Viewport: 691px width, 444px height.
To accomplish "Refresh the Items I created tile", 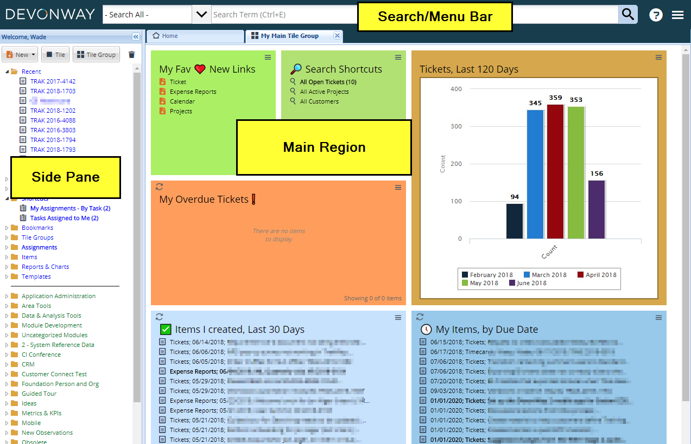I will tap(159, 317).
